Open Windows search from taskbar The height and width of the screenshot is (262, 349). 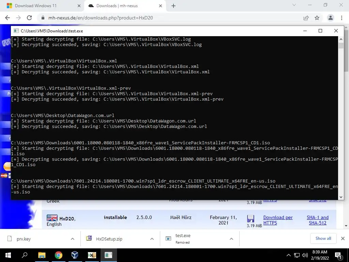(x=25, y=255)
